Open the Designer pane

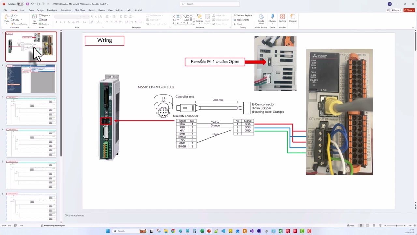pos(293,18)
